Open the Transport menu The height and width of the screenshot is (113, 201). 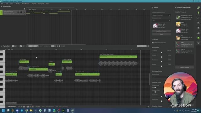pos(41,4)
